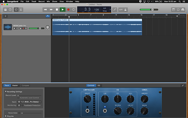Click the Compare button
The height and width of the screenshot is (118, 188).
(25, 85)
